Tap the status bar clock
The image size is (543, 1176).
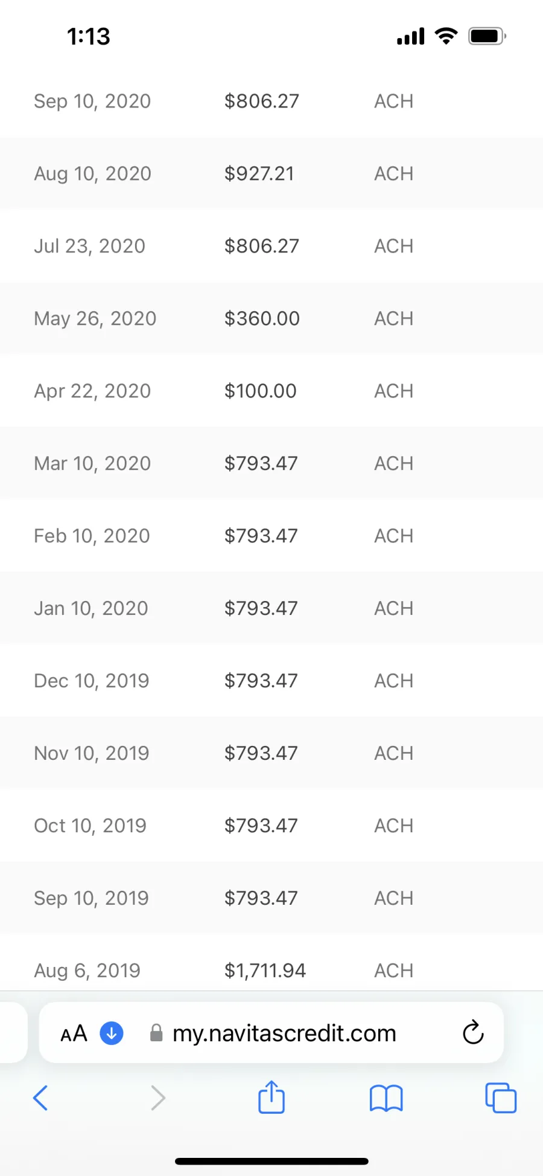pos(89,36)
